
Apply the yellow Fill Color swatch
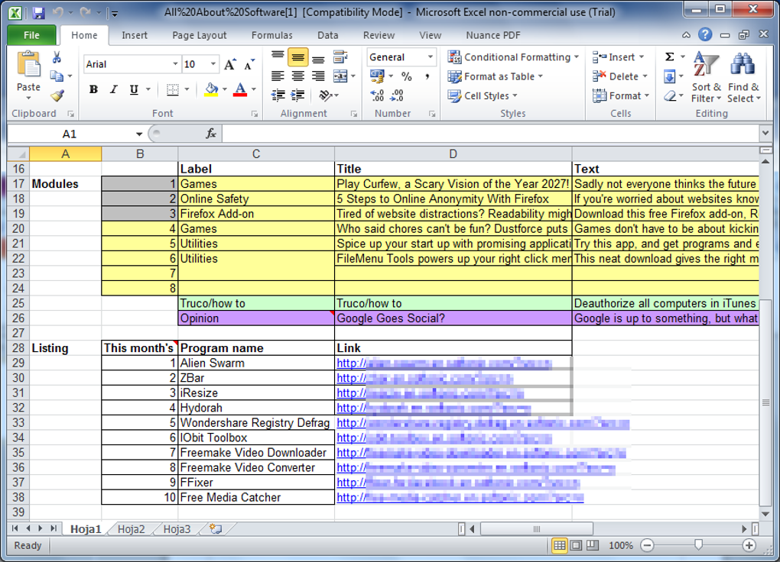click(211, 89)
